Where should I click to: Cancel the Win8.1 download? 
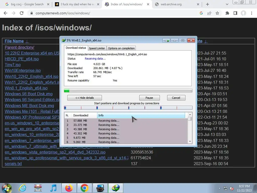point(176,98)
